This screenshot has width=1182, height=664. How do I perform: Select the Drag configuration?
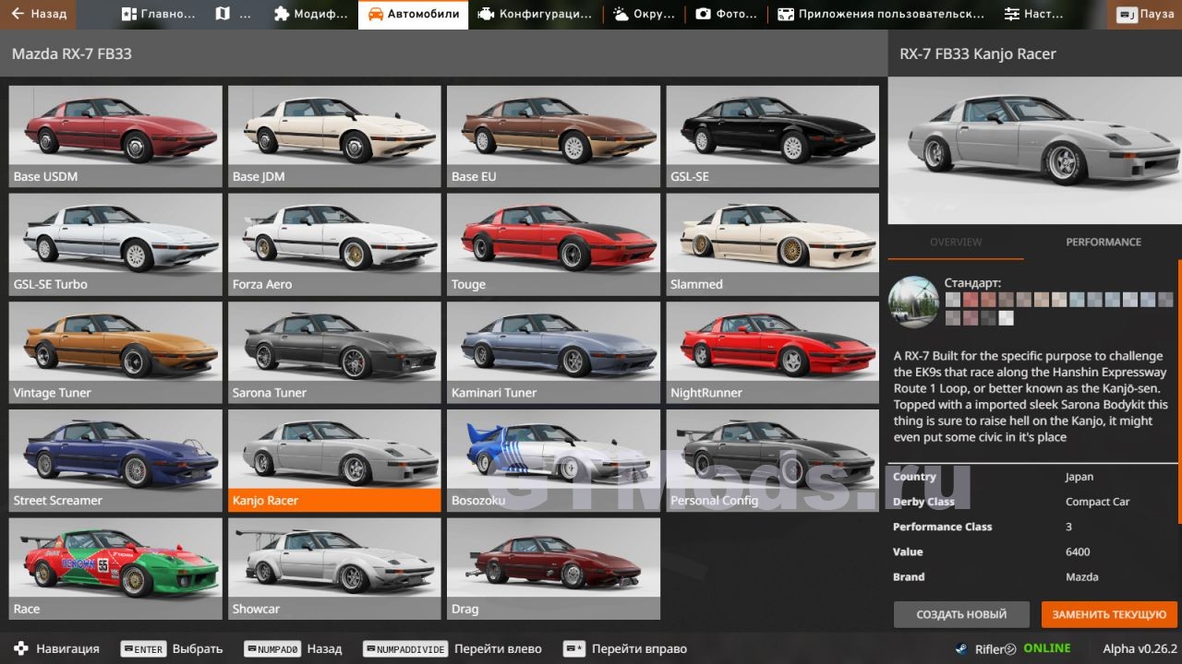(x=553, y=569)
